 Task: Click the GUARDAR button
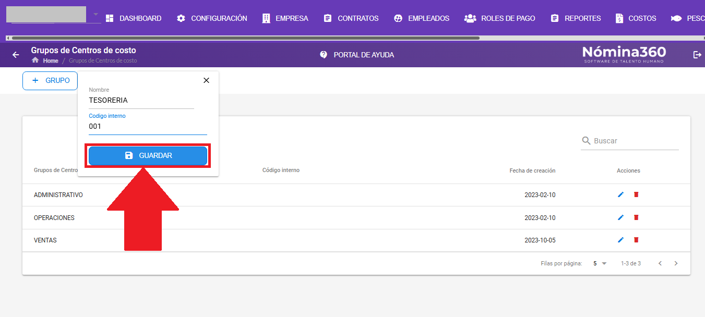pyautogui.click(x=148, y=155)
